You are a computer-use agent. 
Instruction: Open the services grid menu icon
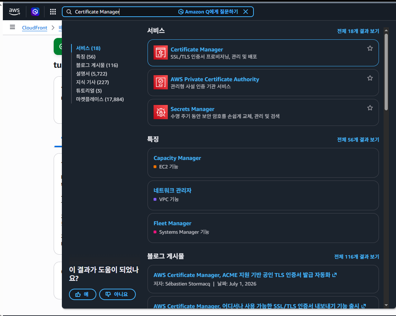(53, 12)
